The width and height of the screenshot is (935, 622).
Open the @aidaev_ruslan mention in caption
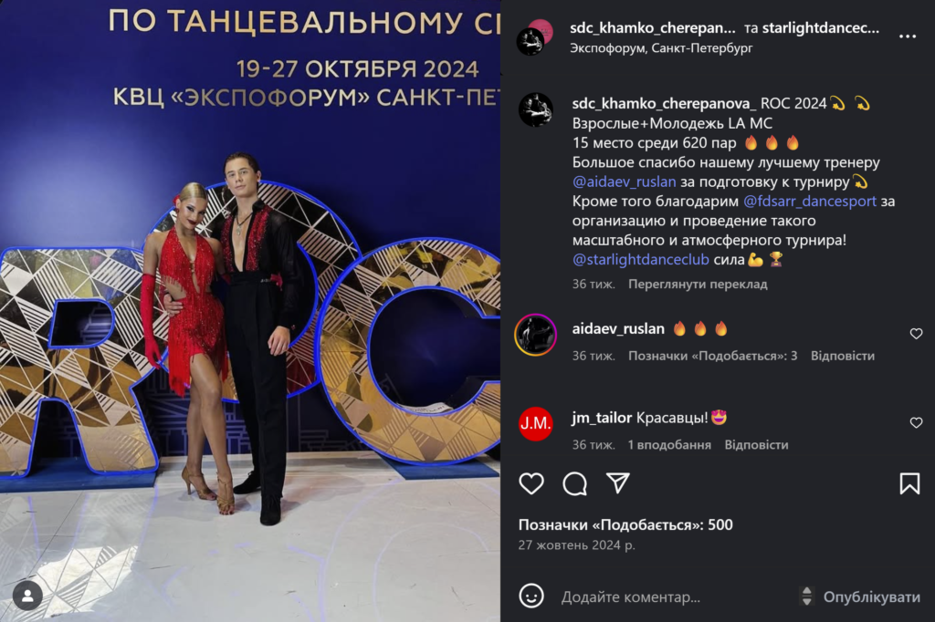(x=624, y=181)
